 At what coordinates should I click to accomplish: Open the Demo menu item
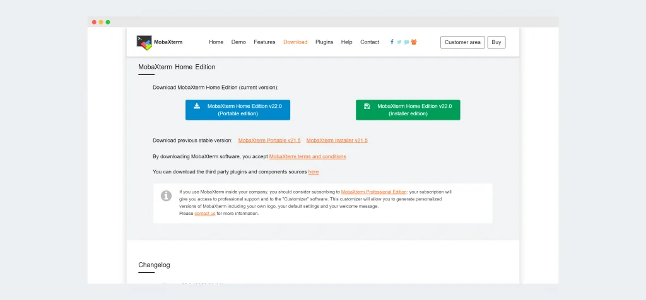tap(238, 42)
